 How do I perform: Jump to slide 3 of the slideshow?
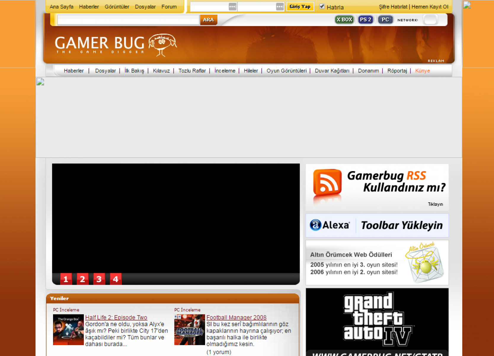click(x=99, y=279)
